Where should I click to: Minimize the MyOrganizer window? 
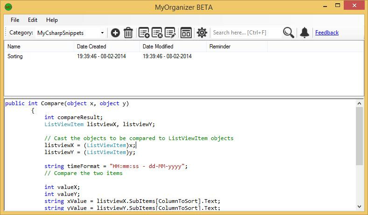click(x=325, y=6)
